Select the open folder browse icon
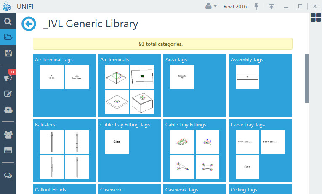 (x=8, y=37)
